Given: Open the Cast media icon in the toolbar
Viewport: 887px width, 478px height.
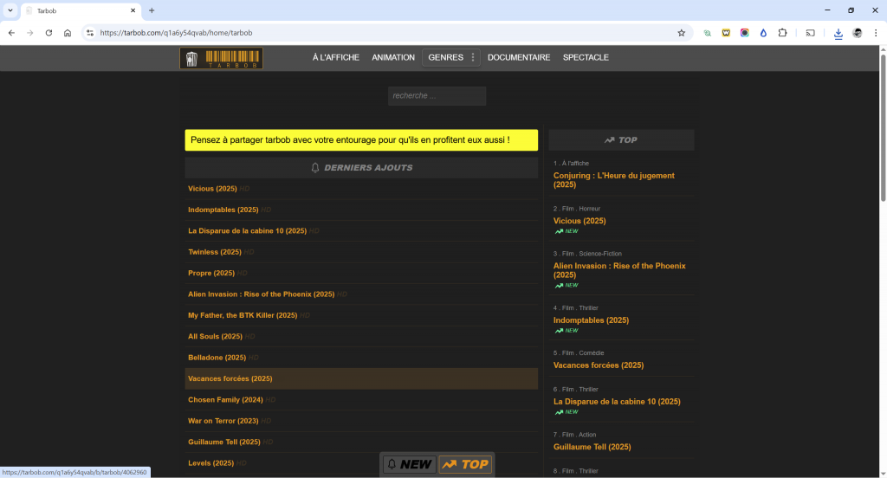Looking at the screenshot, I should [811, 33].
